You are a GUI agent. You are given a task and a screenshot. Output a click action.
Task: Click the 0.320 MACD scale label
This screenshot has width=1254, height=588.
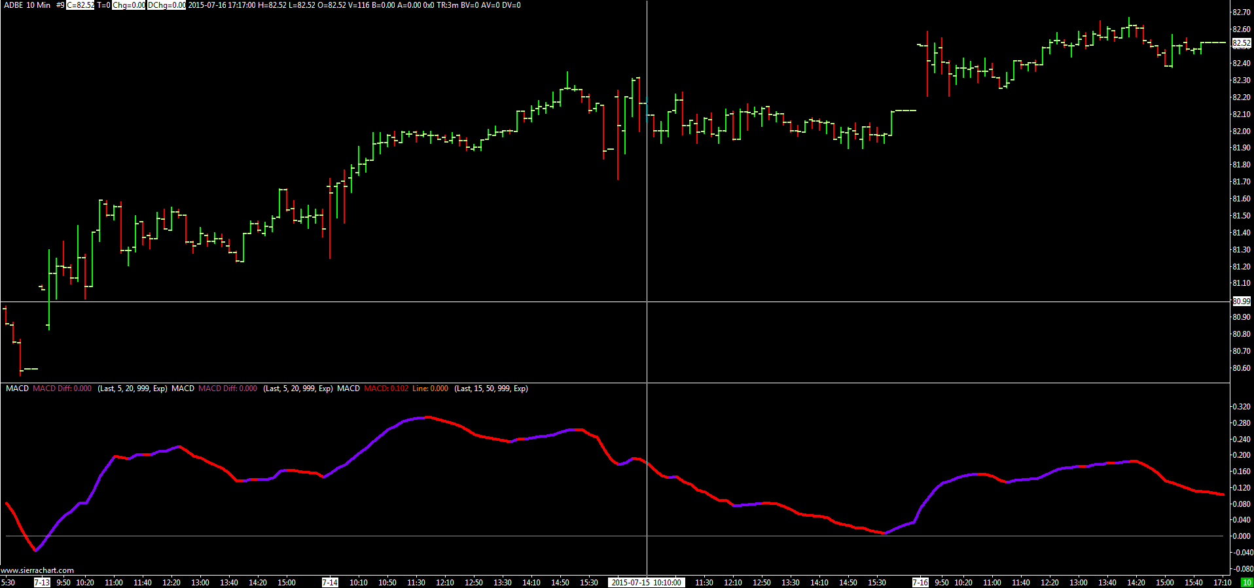click(1242, 407)
